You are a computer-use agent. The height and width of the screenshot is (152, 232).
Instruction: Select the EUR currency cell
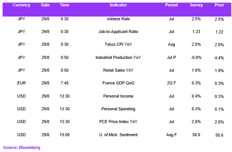pyautogui.click(x=21, y=83)
